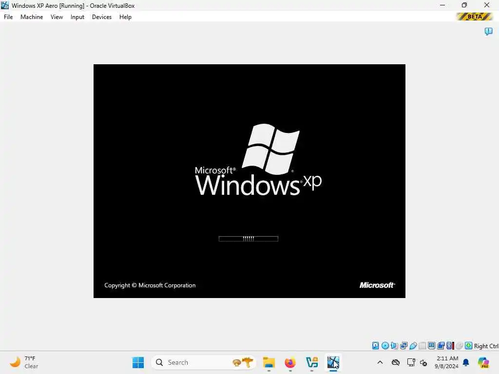The height and width of the screenshot is (374, 499).
Task: Launch Firefox from the taskbar
Action: [x=290, y=362]
